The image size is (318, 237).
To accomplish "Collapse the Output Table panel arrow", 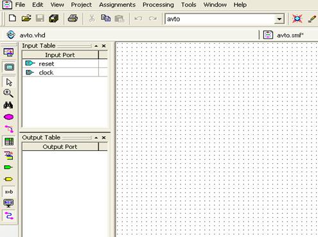I will coord(96,137).
